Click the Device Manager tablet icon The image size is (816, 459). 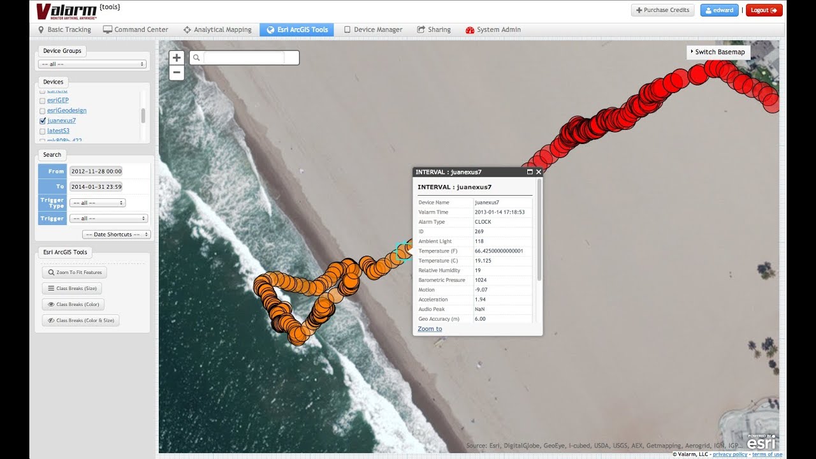[x=347, y=29]
